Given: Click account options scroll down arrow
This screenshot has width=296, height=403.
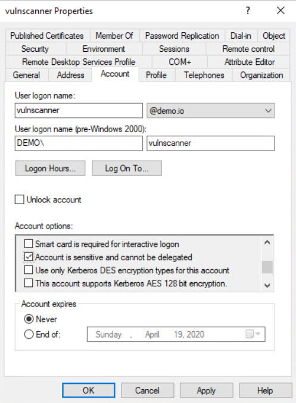Looking at the screenshot, I should [x=267, y=285].
